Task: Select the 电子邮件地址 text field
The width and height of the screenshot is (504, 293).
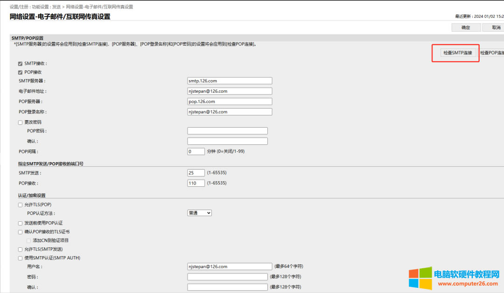Action: [x=230, y=91]
